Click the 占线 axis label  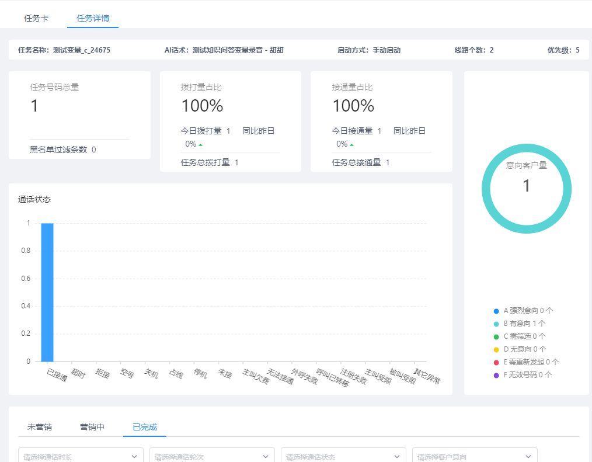[176, 374]
